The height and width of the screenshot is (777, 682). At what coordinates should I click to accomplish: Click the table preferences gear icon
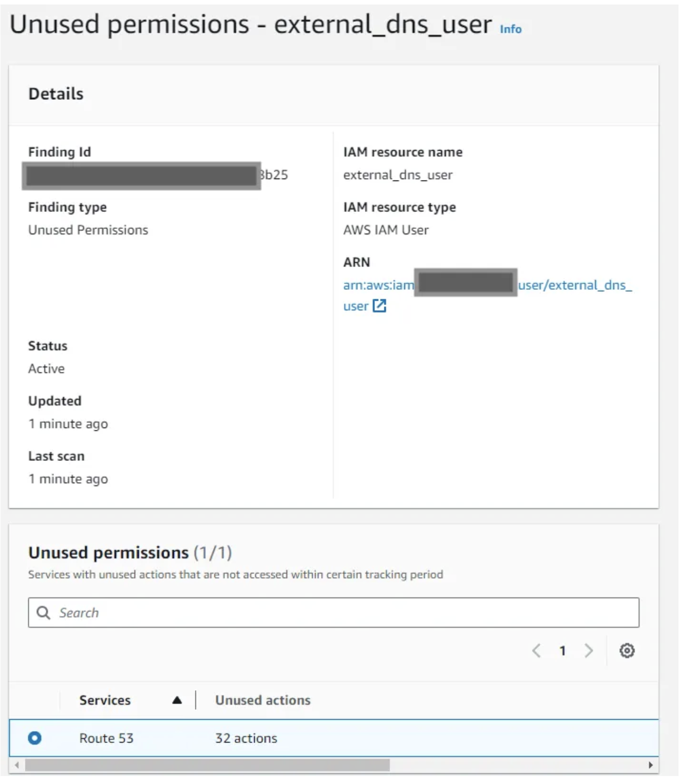click(627, 650)
